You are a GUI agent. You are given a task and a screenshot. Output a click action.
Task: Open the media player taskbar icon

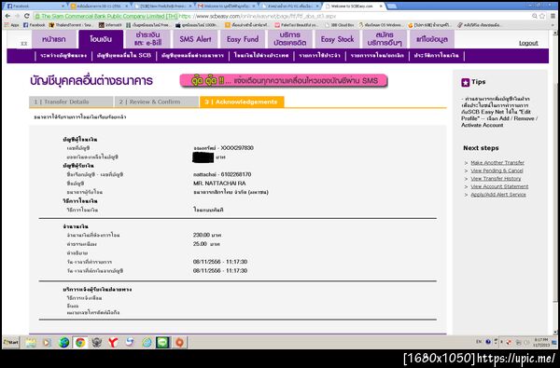point(47,343)
